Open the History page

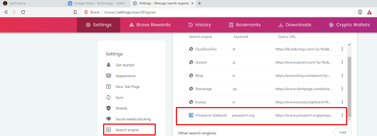coord(199,25)
